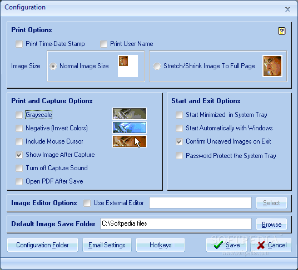The width and height of the screenshot is (298, 270).
Task: Enable Open PDF After Save
Action: pyautogui.click(x=19, y=181)
